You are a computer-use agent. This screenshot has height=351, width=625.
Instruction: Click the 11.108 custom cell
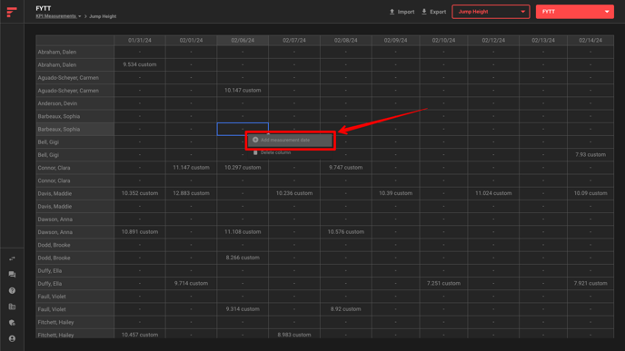pos(243,232)
